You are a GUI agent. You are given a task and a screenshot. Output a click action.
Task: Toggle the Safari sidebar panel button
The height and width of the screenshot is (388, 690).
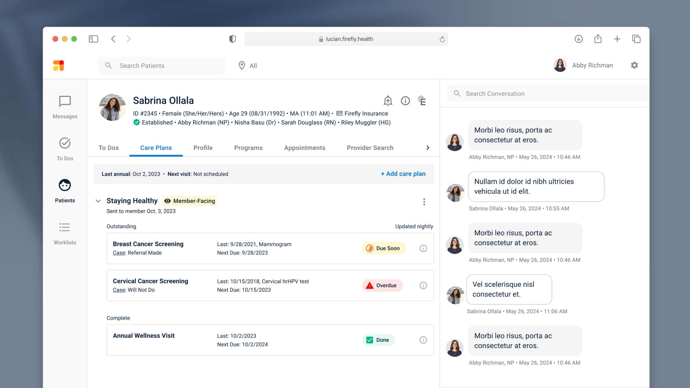(x=93, y=39)
